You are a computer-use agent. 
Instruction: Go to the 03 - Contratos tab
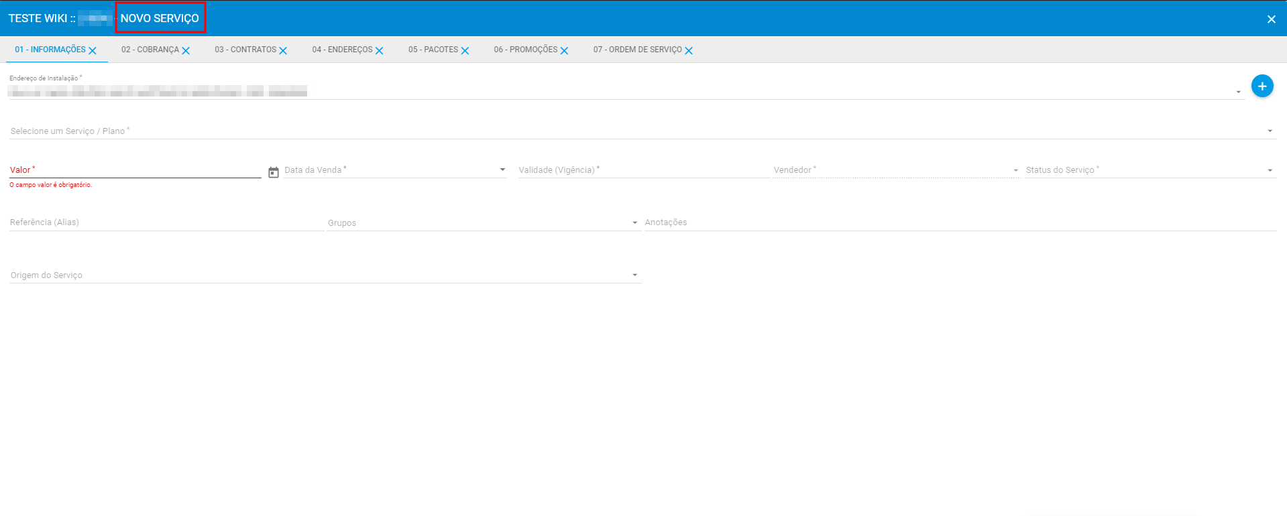click(245, 50)
